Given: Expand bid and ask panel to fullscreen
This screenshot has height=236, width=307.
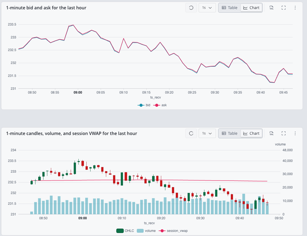Looking at the screenshot, I should point(284,8).
